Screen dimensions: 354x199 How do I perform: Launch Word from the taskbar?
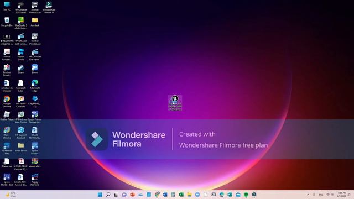pos(165,195)
